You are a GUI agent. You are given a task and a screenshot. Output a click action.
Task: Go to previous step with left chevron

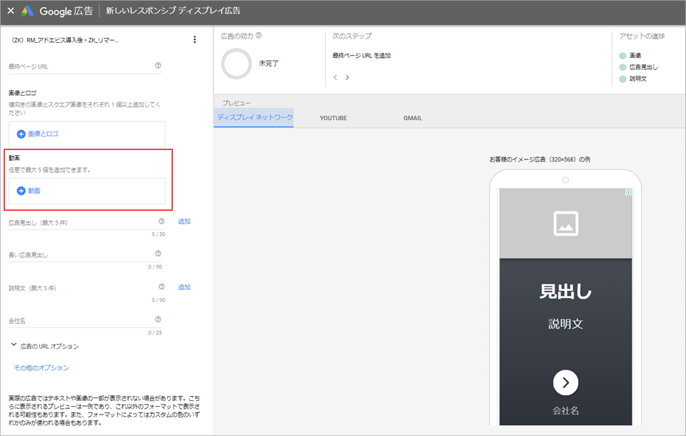point(336,77)
